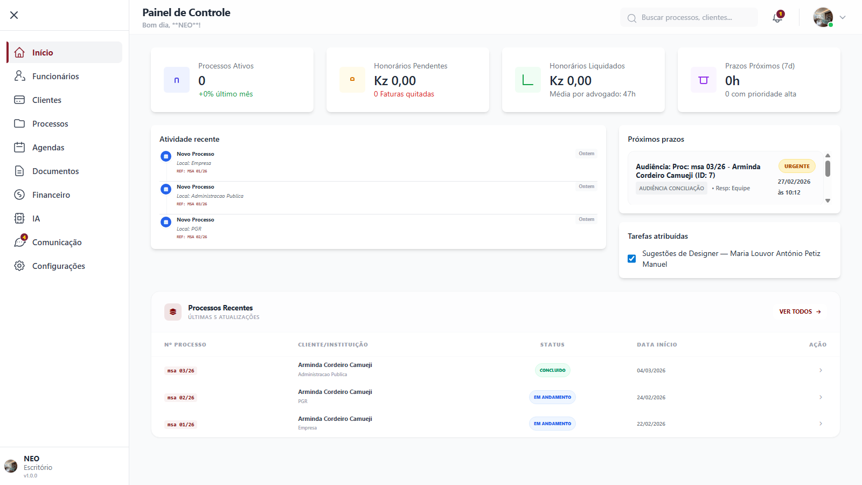Uncheck the Sugestões de Designer task checkbox
The image size is (862, 485).
(x=632, y=259)
